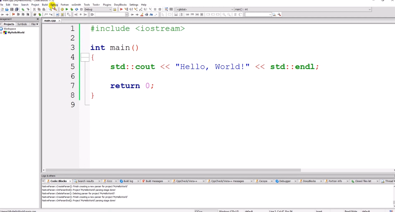This screenshot has width=395, height=212.
Task: Collapse the fold marker at line 4
Action: click(x=85, y=57)
